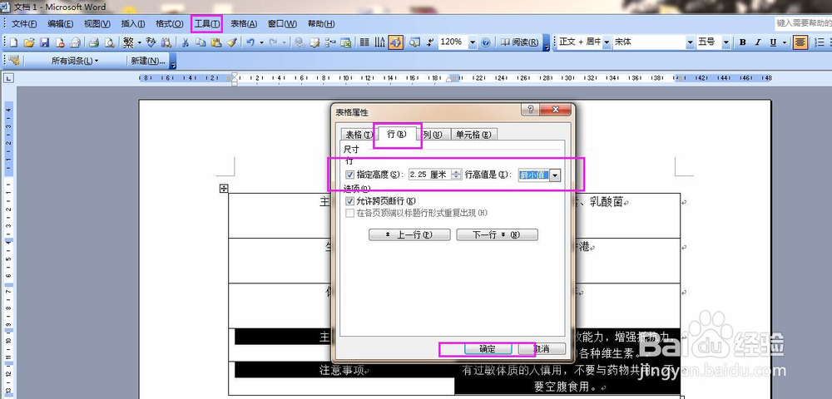Open the 格式(O) menu

169,24
